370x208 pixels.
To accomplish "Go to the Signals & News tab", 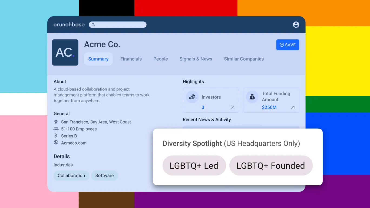I will 196,59.
